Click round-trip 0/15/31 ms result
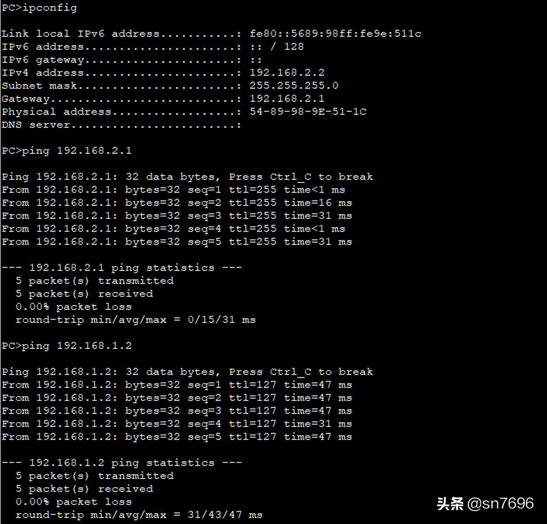This screenshot has width=547, height=524. 135,320
